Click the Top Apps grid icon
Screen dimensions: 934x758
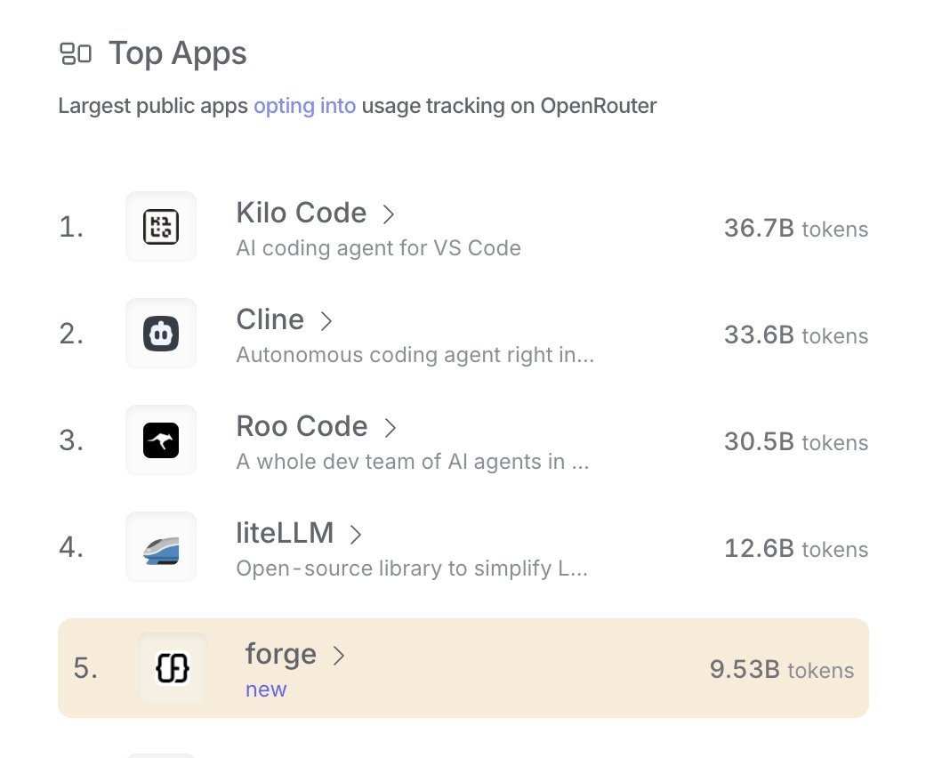coord(76,53)
